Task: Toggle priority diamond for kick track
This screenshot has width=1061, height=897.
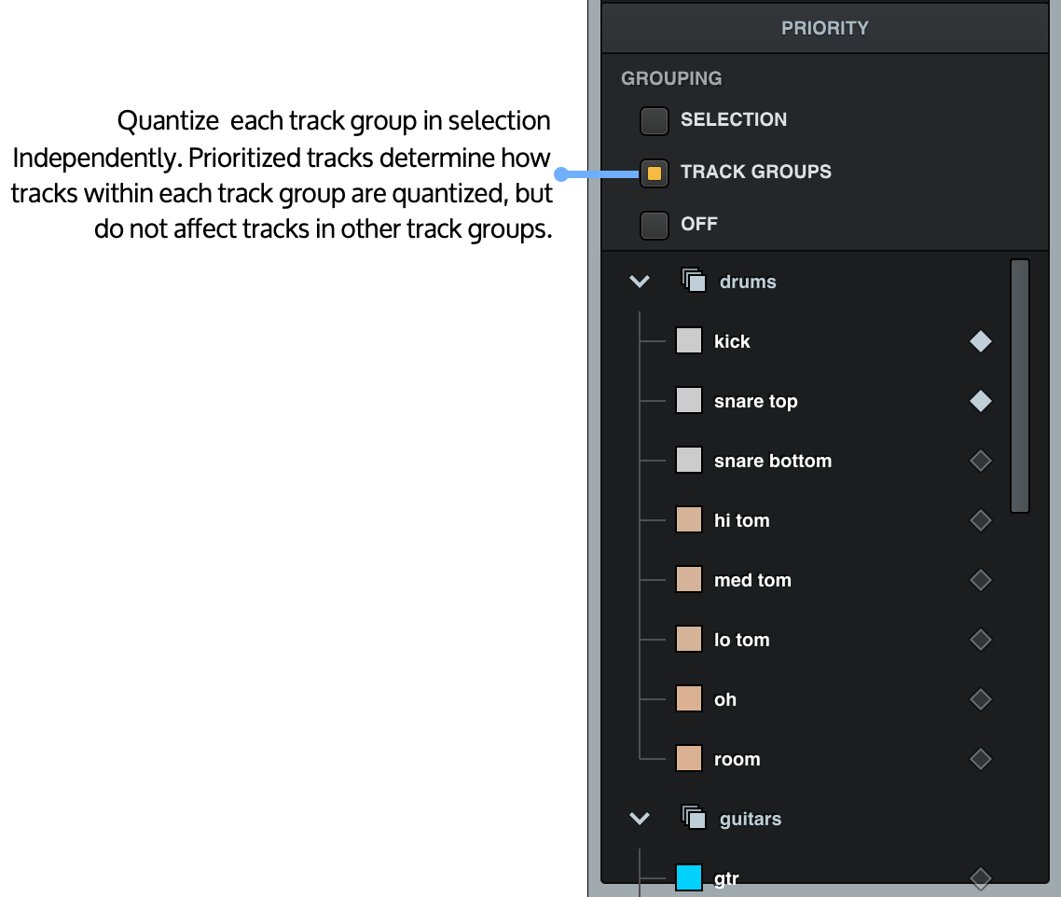Action: [981, 341]
